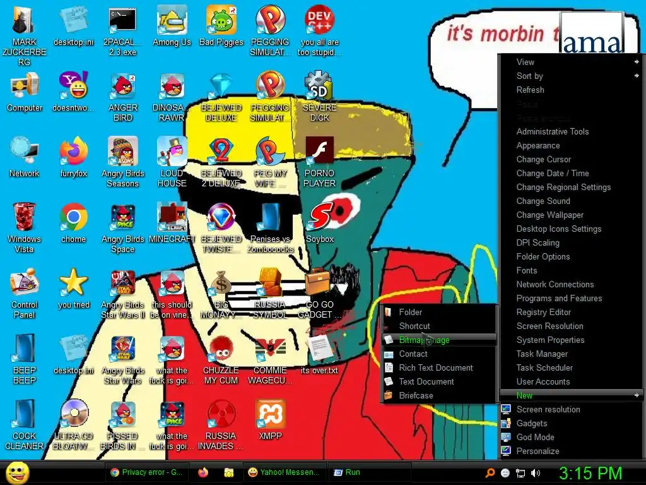This screenshot has height=485, width=646.
Task: Expand the View submenu arrow
Action: pyautogui.click(x=637, y=62)
